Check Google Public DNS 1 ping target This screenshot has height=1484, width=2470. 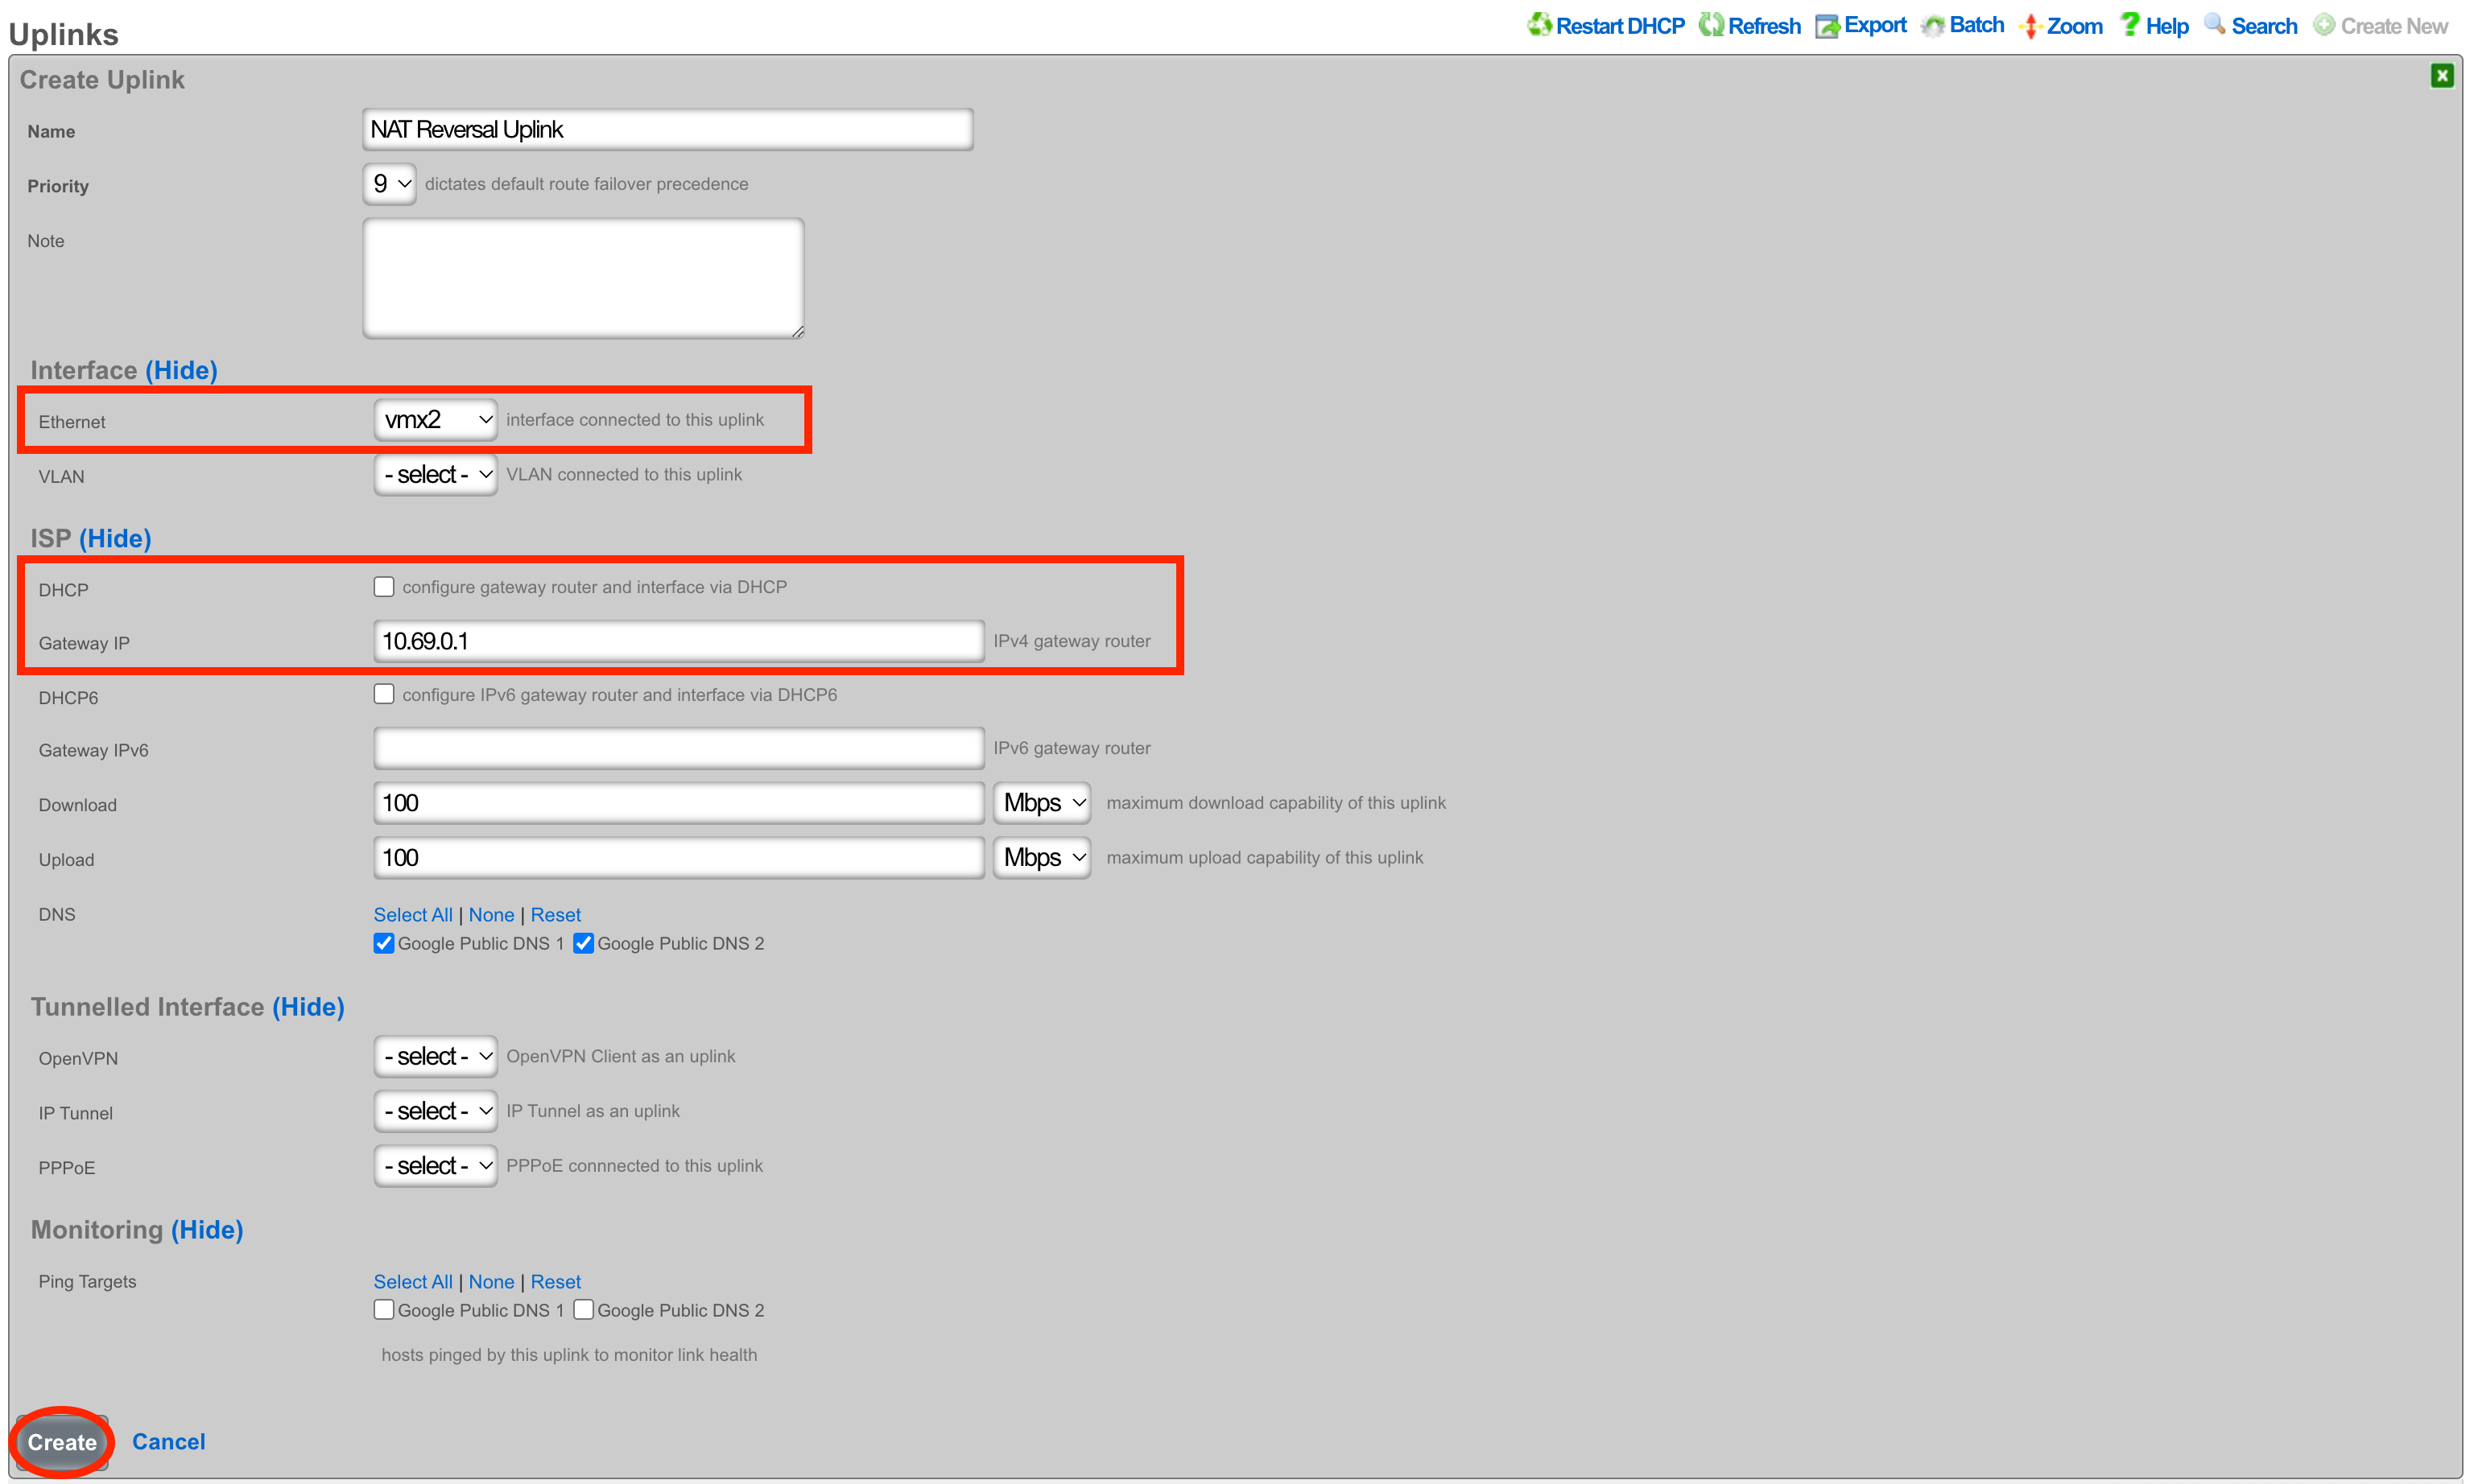(x=384, y=1310)
